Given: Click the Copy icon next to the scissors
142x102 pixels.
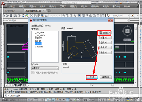Looking at the screenshot, I should [x=35, y=16].
